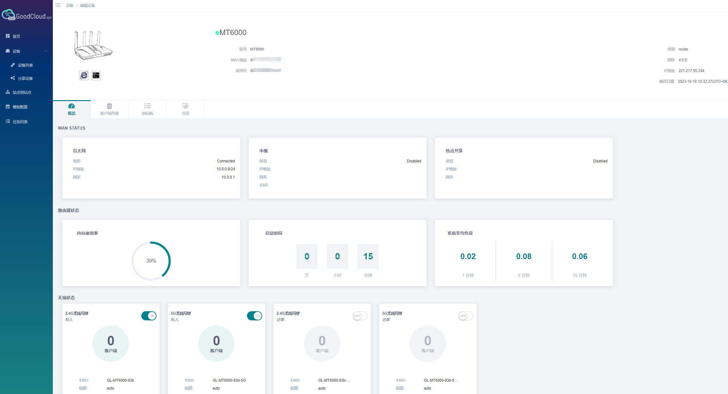Open 设备列表 device list in sidebar

(x=25, y=65)
